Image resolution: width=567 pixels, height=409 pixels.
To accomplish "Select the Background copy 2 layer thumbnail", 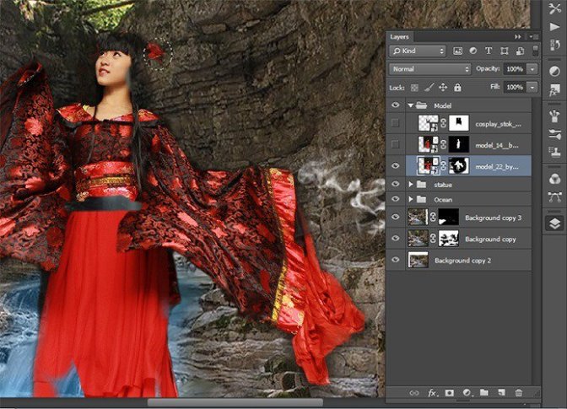I will tap(418, 260).
